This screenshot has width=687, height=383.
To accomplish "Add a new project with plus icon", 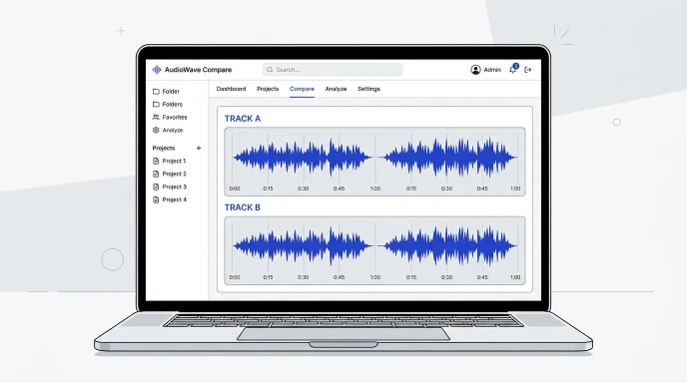I will 199,148.
